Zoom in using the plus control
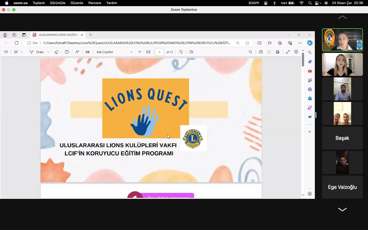368x230 pixels. (x=140, y=52)
